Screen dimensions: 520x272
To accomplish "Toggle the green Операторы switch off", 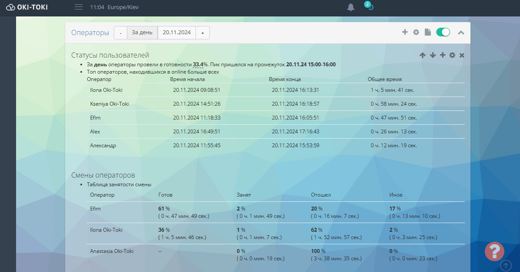I will tap(443, 32).
